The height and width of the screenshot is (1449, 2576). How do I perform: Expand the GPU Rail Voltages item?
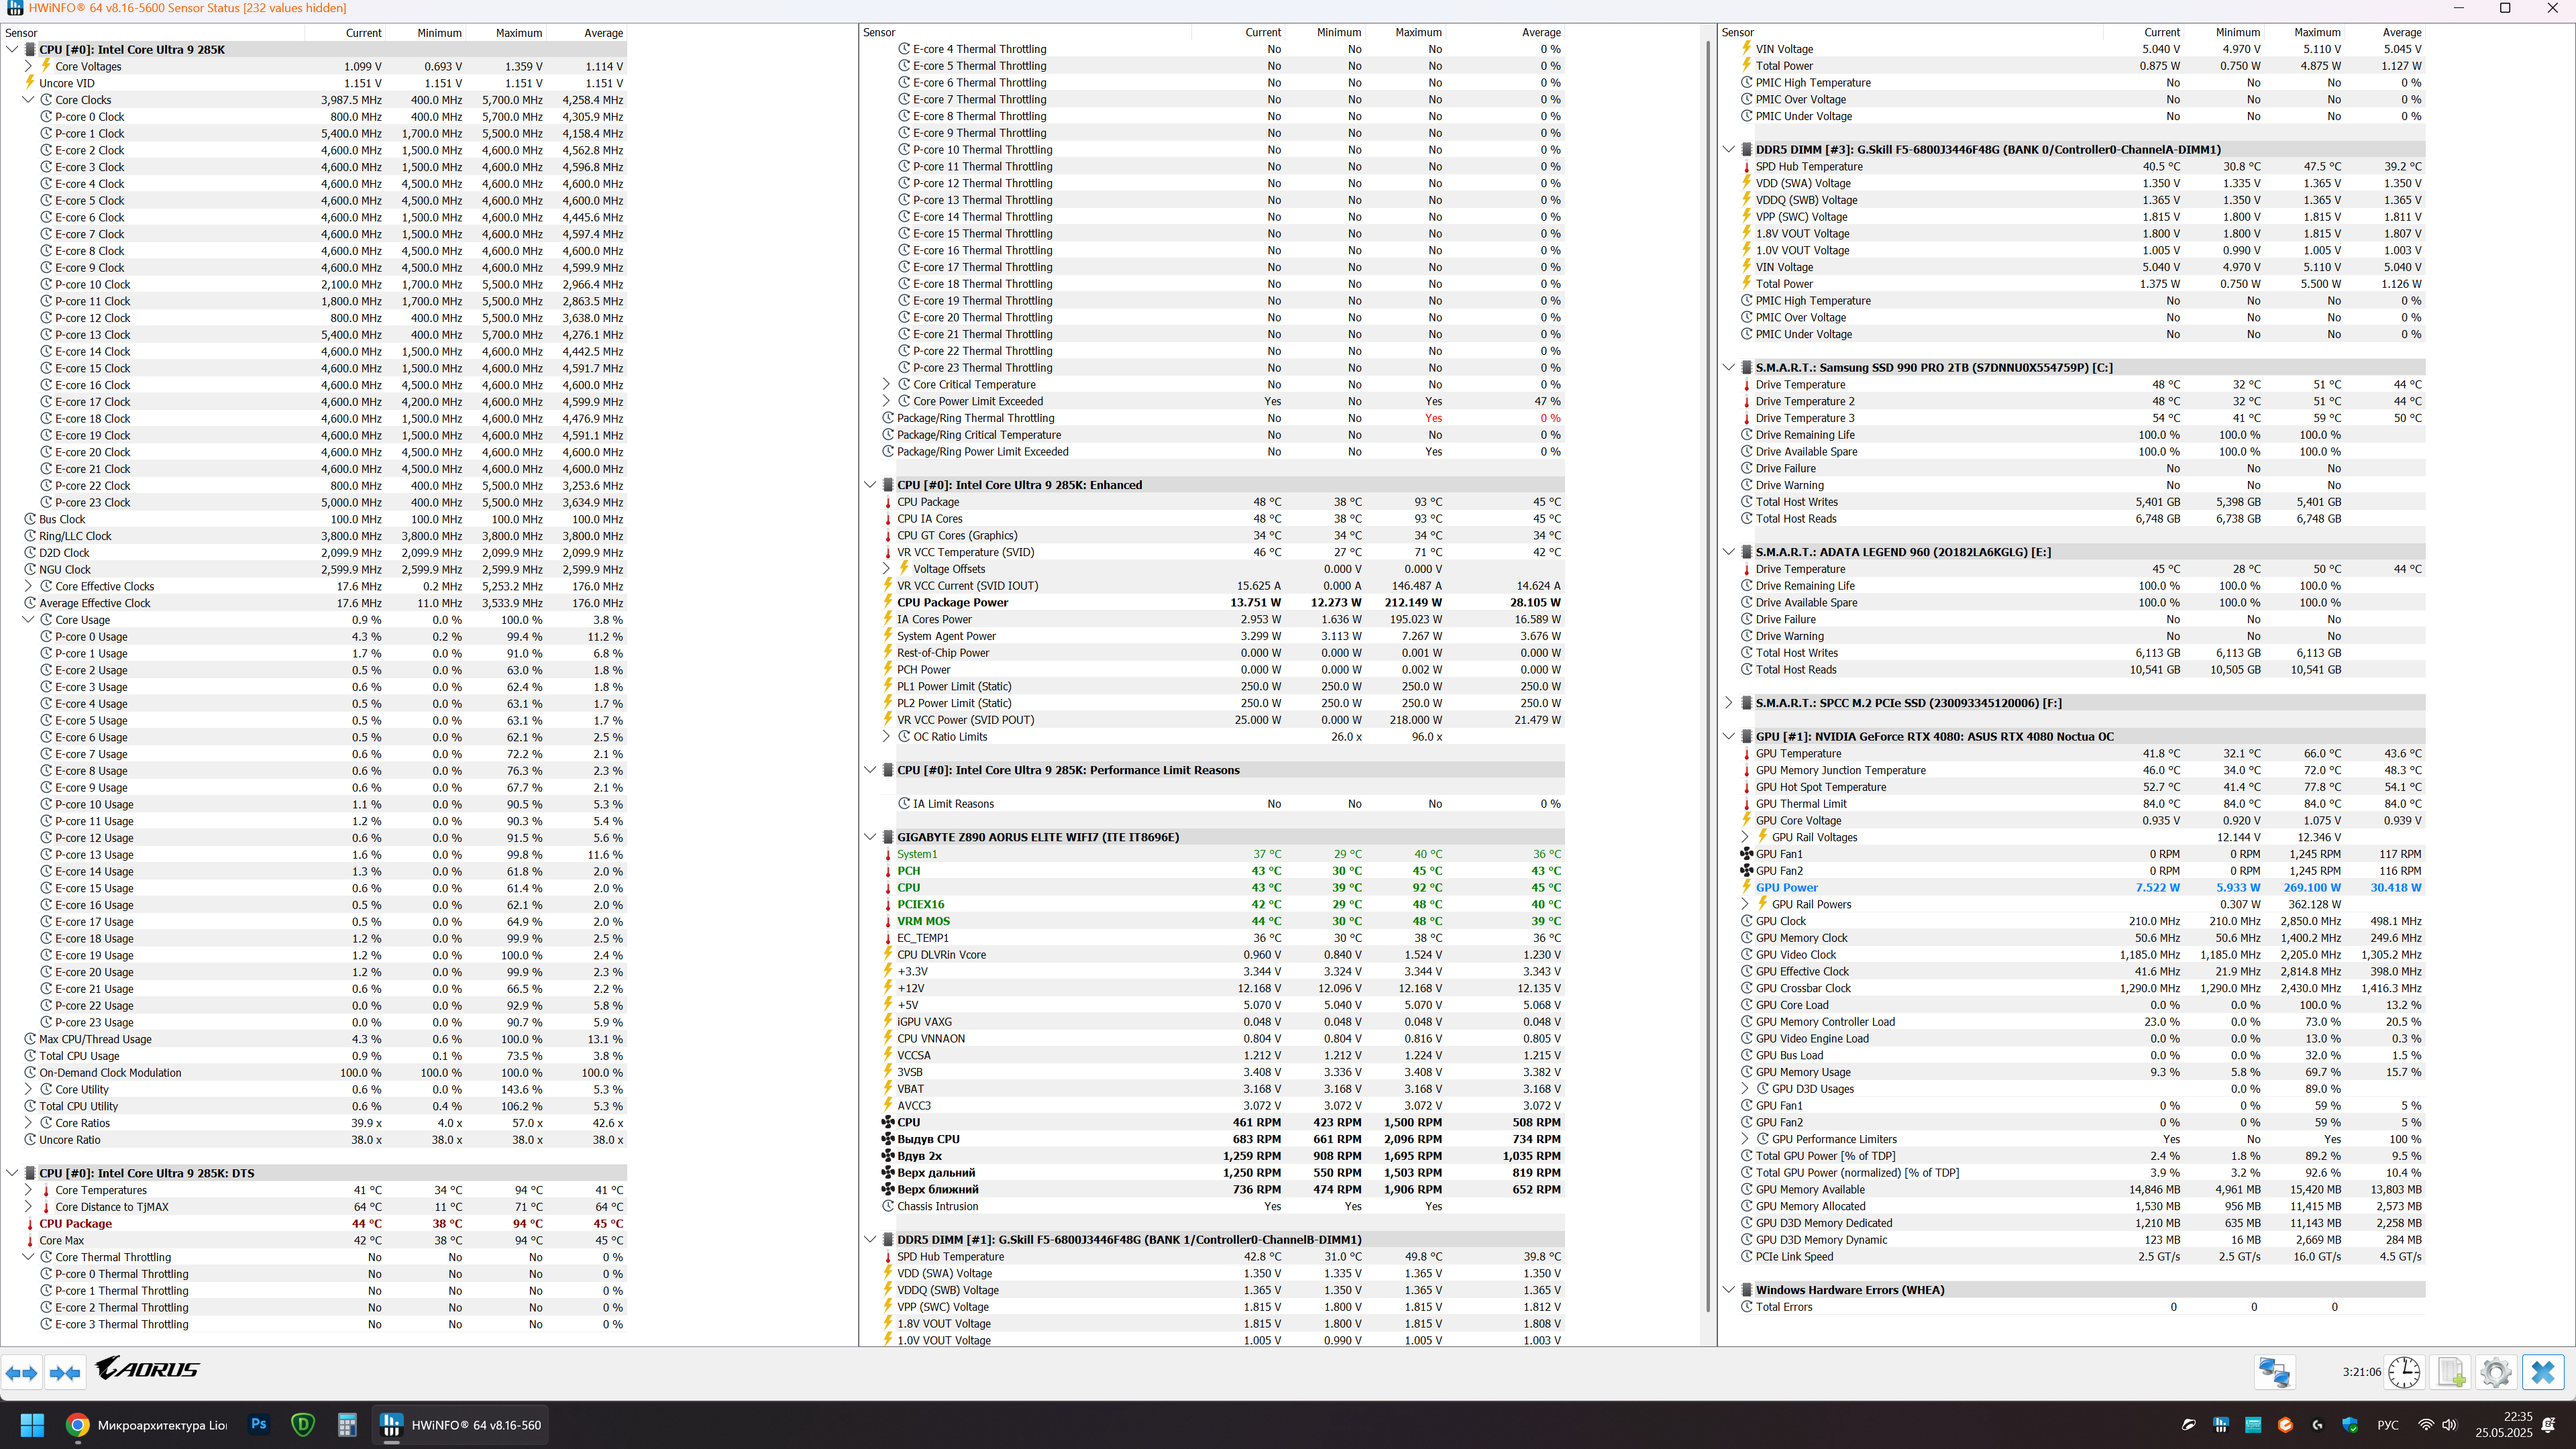(x=1745, y=837)
